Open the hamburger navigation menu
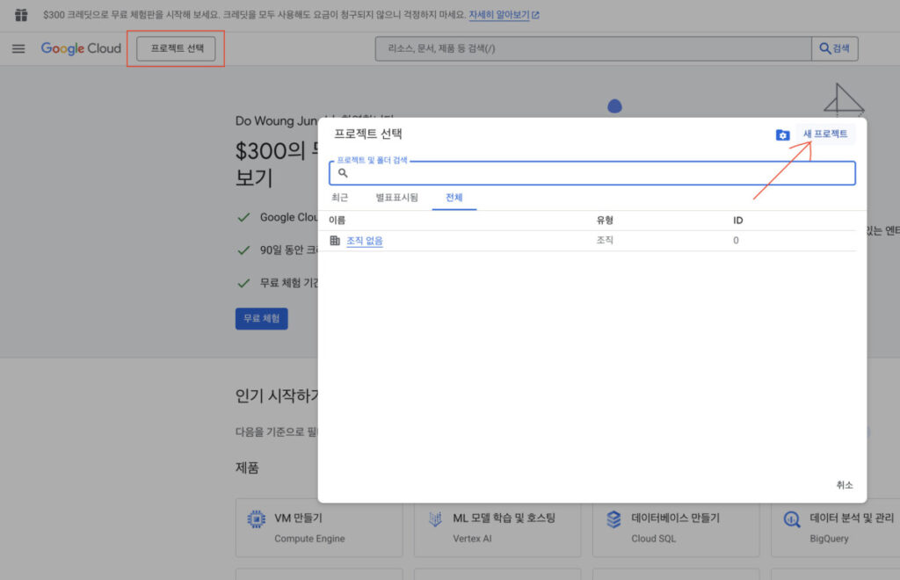 (x=18, y=48)
